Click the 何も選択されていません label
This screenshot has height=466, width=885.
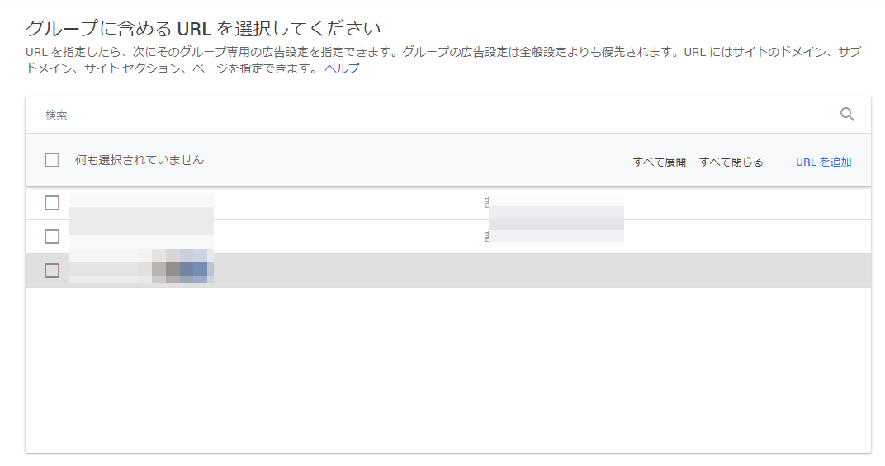coord(140,160)
